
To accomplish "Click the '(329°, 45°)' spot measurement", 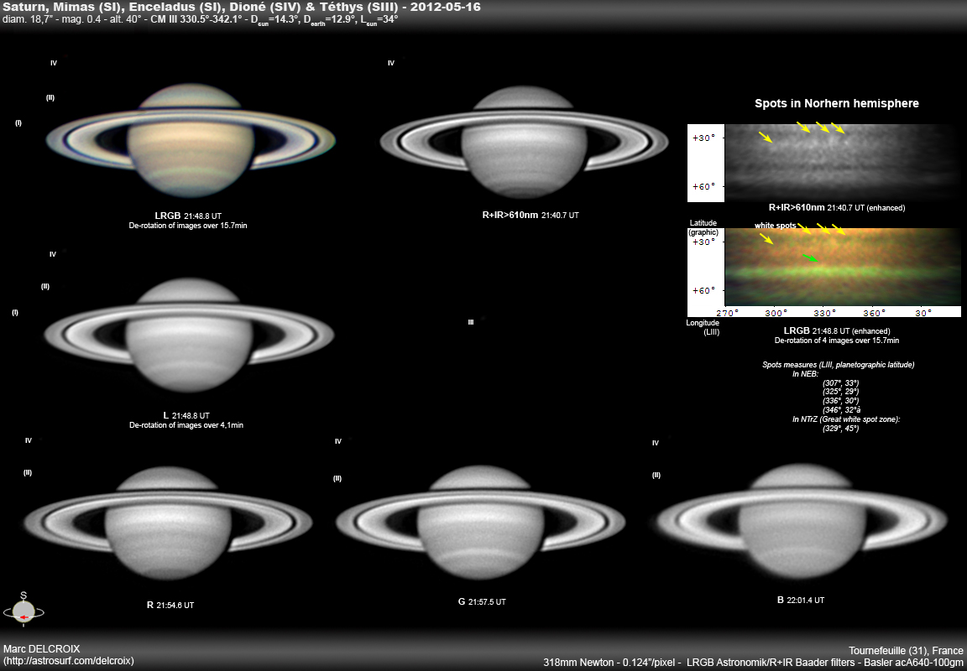I will [840, 428].
